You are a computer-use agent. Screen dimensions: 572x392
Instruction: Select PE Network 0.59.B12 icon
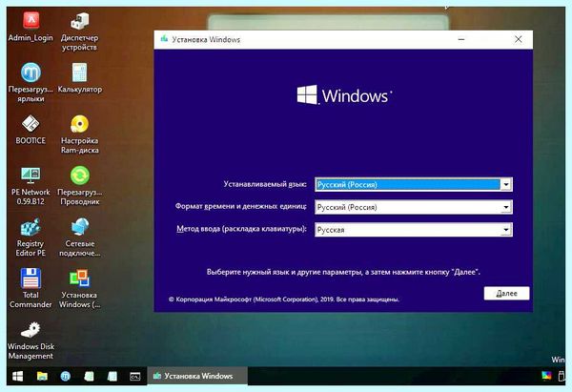click(31, 186)
